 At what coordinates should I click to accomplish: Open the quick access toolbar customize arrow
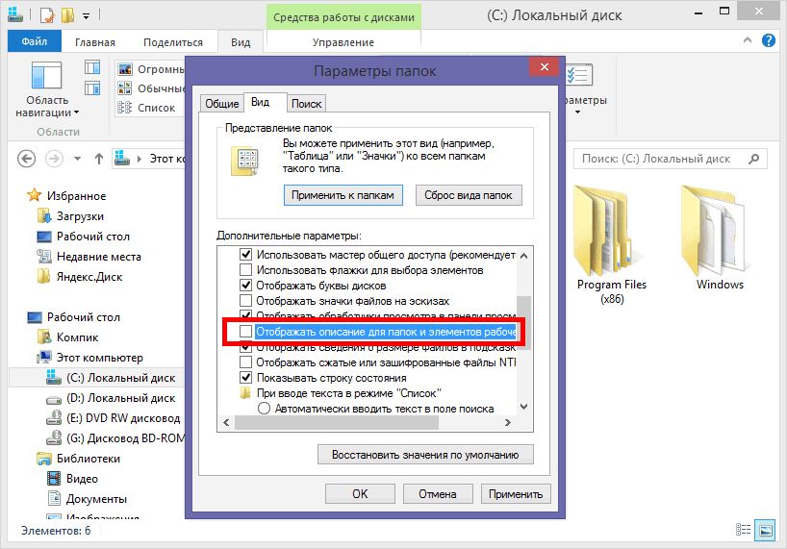87,16
